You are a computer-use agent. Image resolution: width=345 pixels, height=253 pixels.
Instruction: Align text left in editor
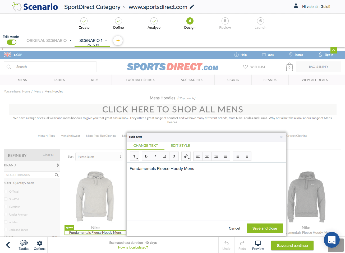click(x=198, y=156)
